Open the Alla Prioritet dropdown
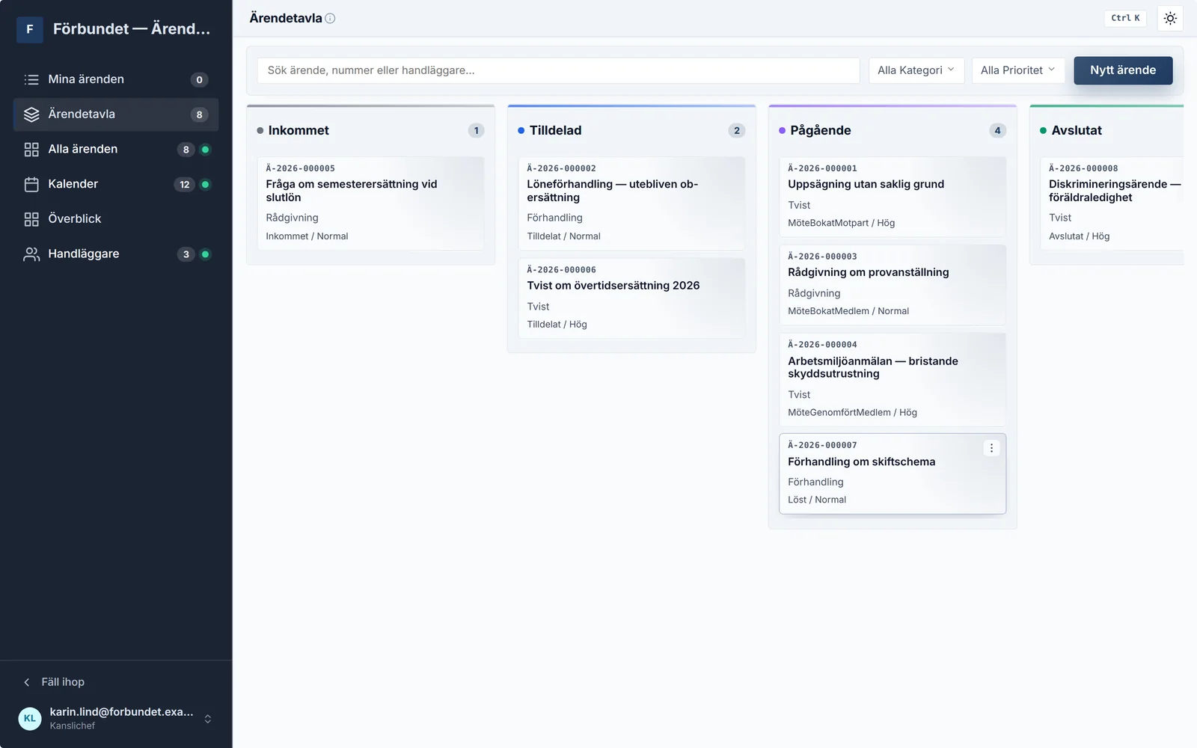Image resolution: width=1197 pixels, height=748 pixels. (1017, 70)
